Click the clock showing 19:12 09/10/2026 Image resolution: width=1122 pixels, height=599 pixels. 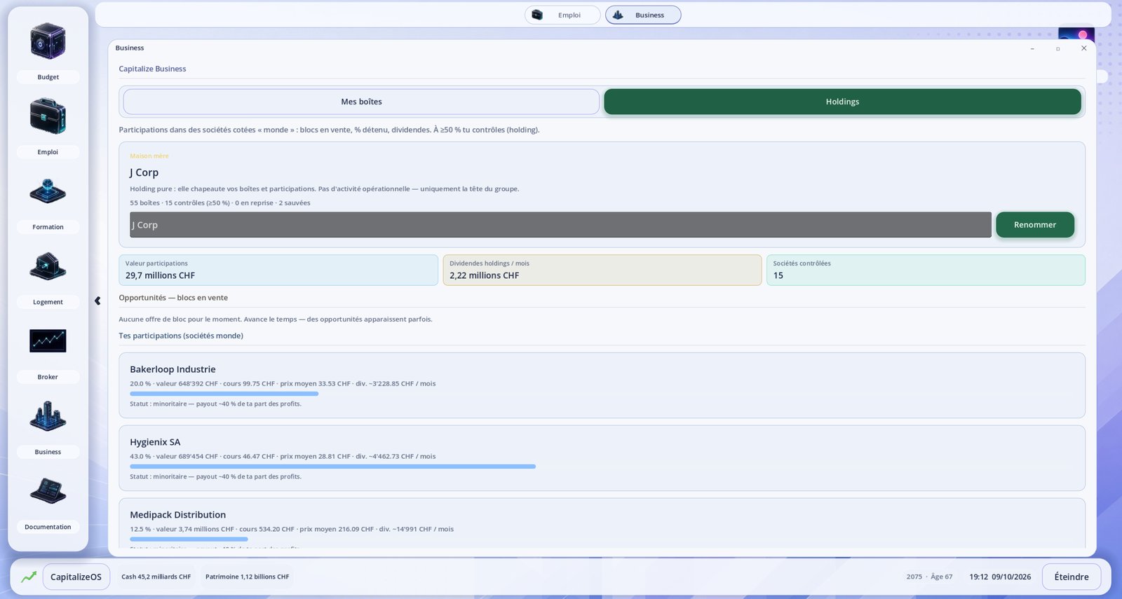tap(1000, 577)
